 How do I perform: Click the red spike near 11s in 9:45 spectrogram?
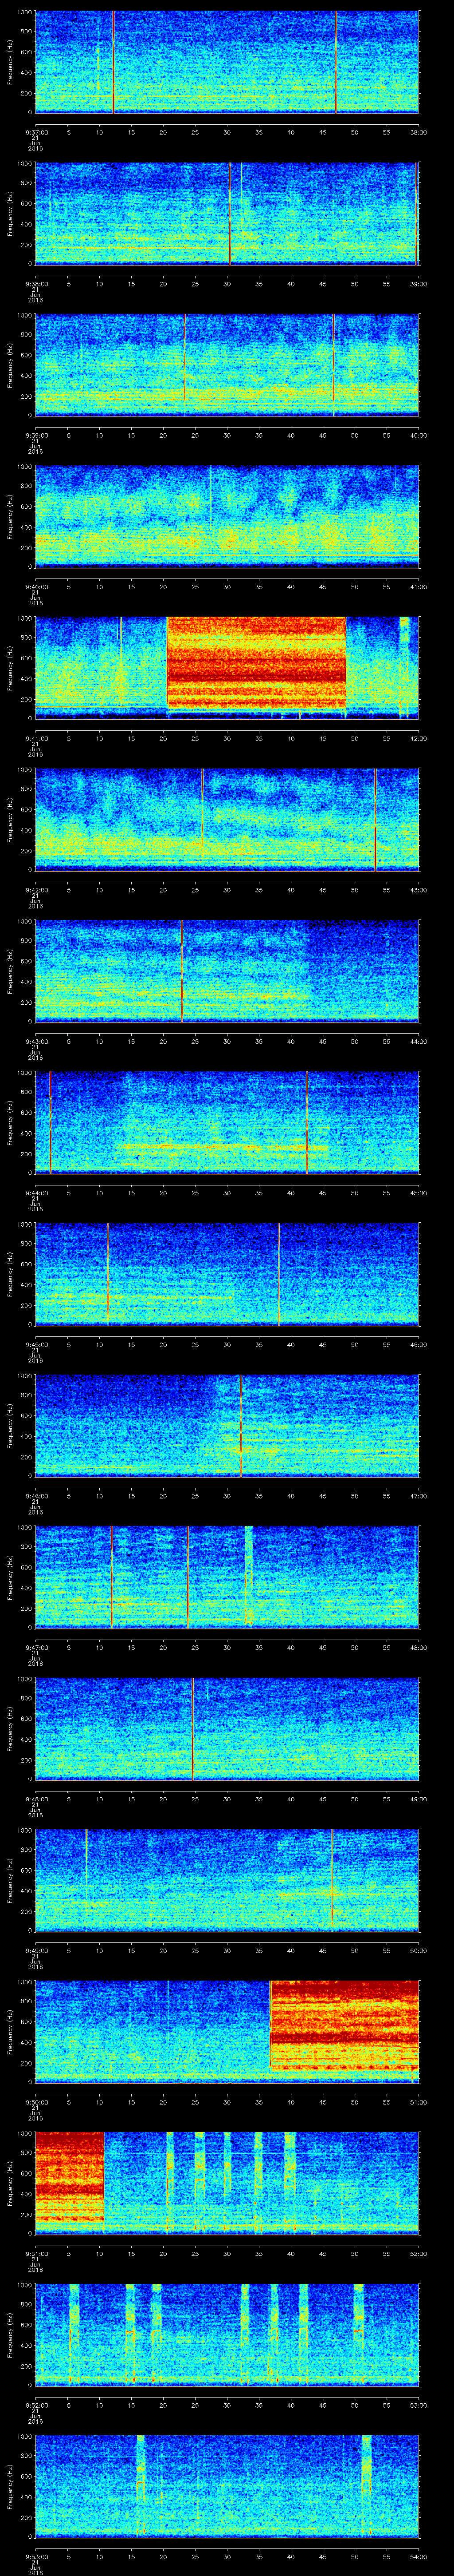tap(108, 1272)
